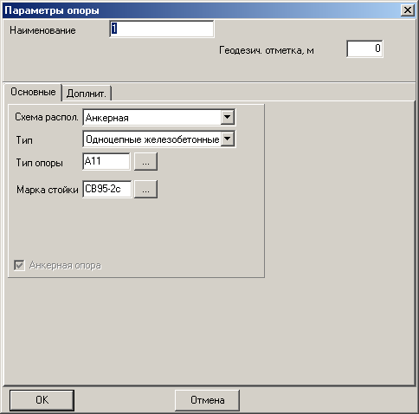
Task: Open browse button next to Марка стойки
Action: coord(145,190)
